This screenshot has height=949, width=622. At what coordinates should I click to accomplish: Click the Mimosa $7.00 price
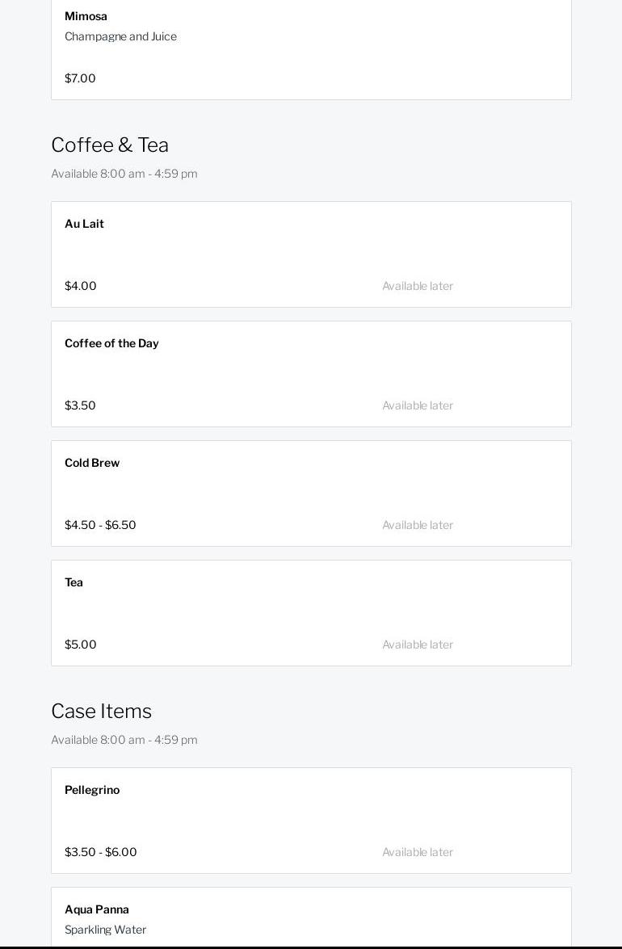click(80, 78)
